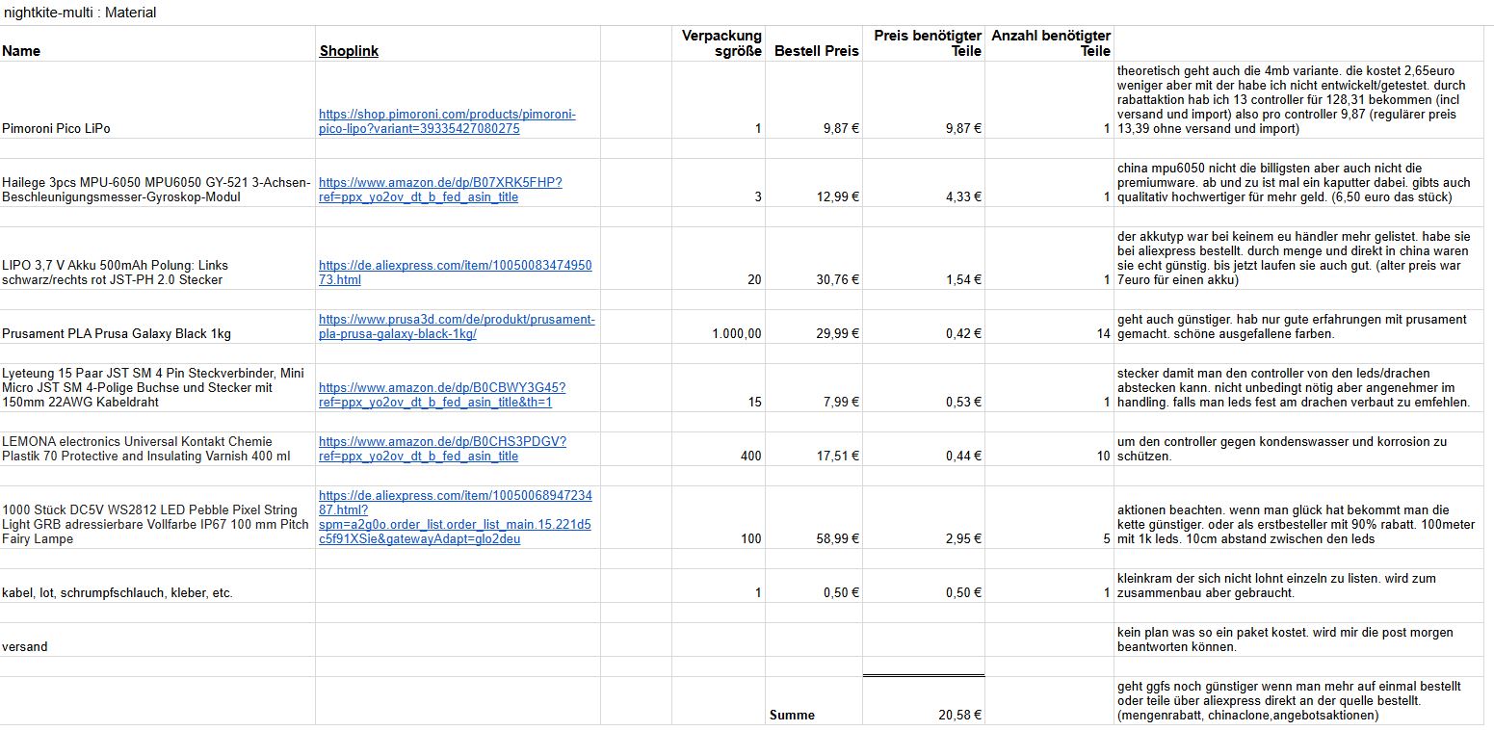Viewport: 1494px width, 731px height.
Task: Select the versand row name cell
Action: tap(25, 646)
